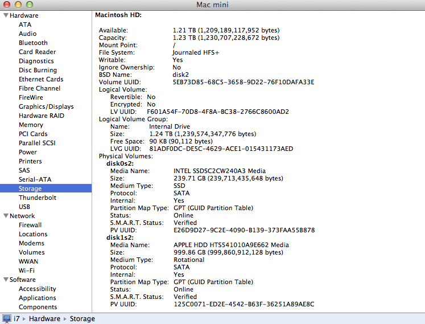This screenshot has height=324, width=425.
Task: Open Thunderbolt section in sidebar
Action: [38, 198]
